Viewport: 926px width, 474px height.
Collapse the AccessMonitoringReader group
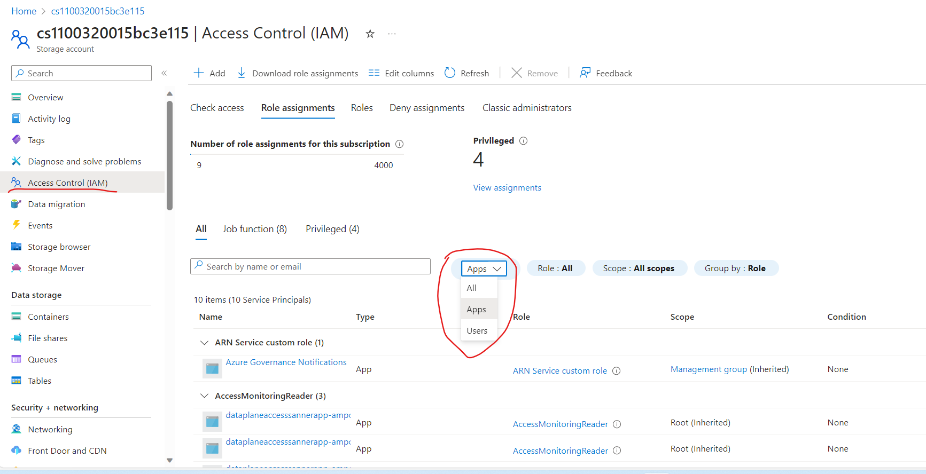[x=204, y=396]
